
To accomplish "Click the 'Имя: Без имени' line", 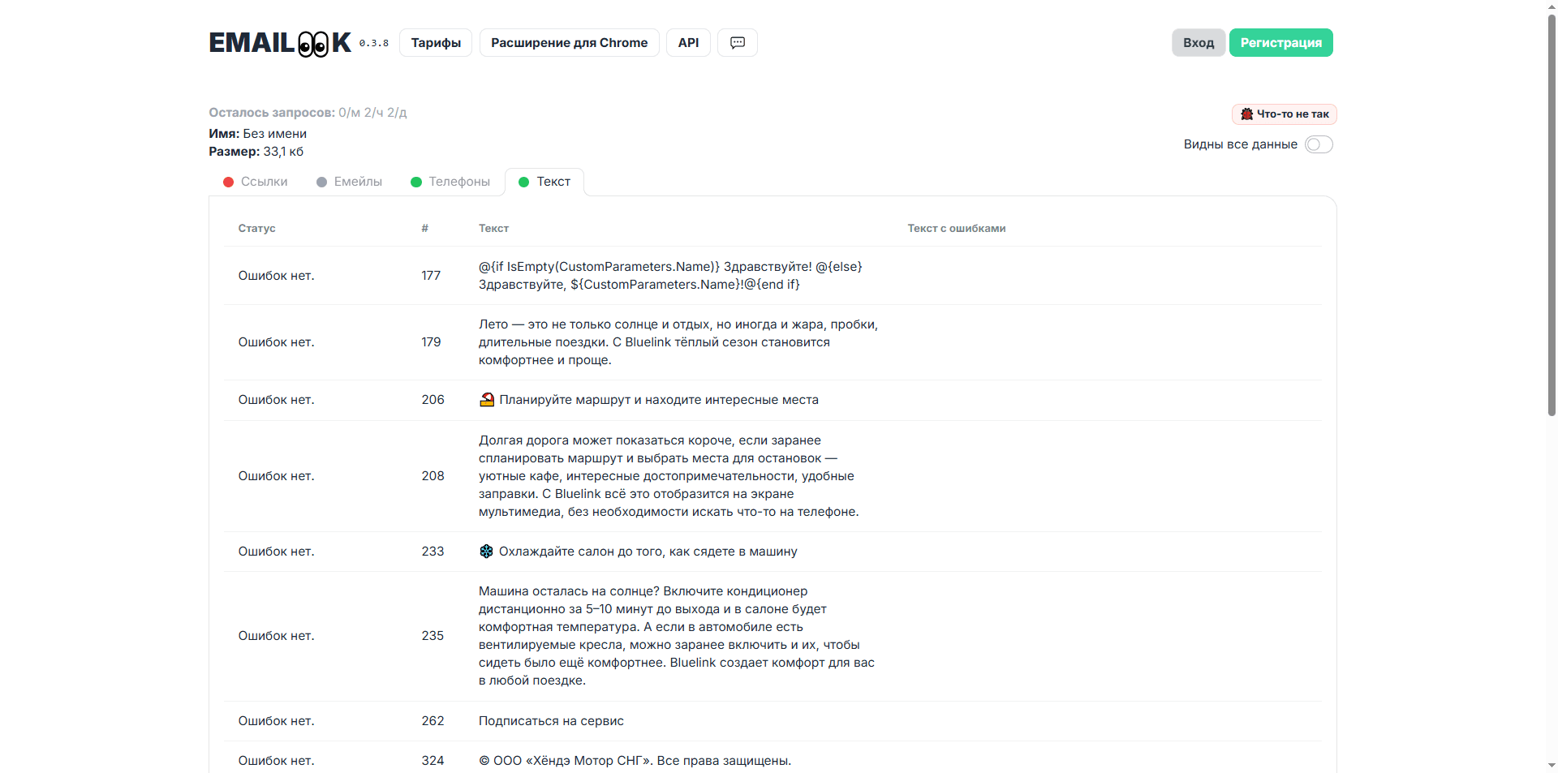I will tap(258, 134).
